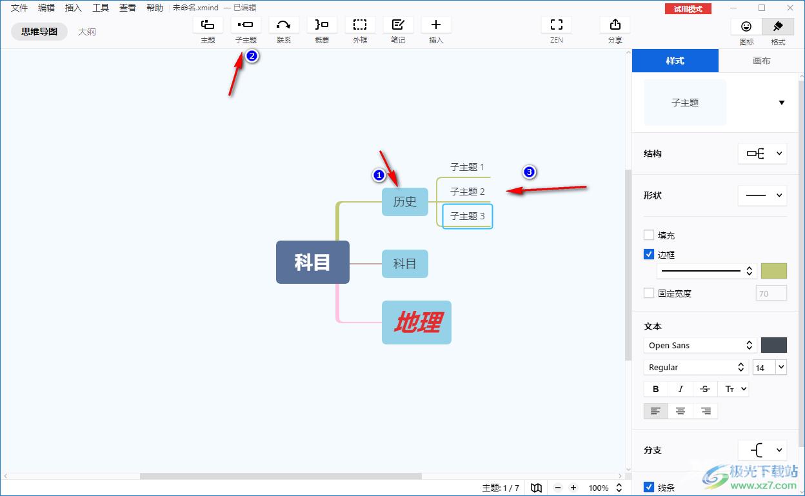Enter ZEN mode
The height and width of the screenshot is (496, 805).
click(557, 25)
